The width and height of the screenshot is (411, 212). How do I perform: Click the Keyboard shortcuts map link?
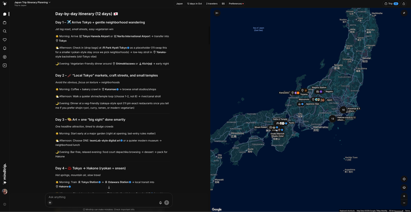point(347,210)
